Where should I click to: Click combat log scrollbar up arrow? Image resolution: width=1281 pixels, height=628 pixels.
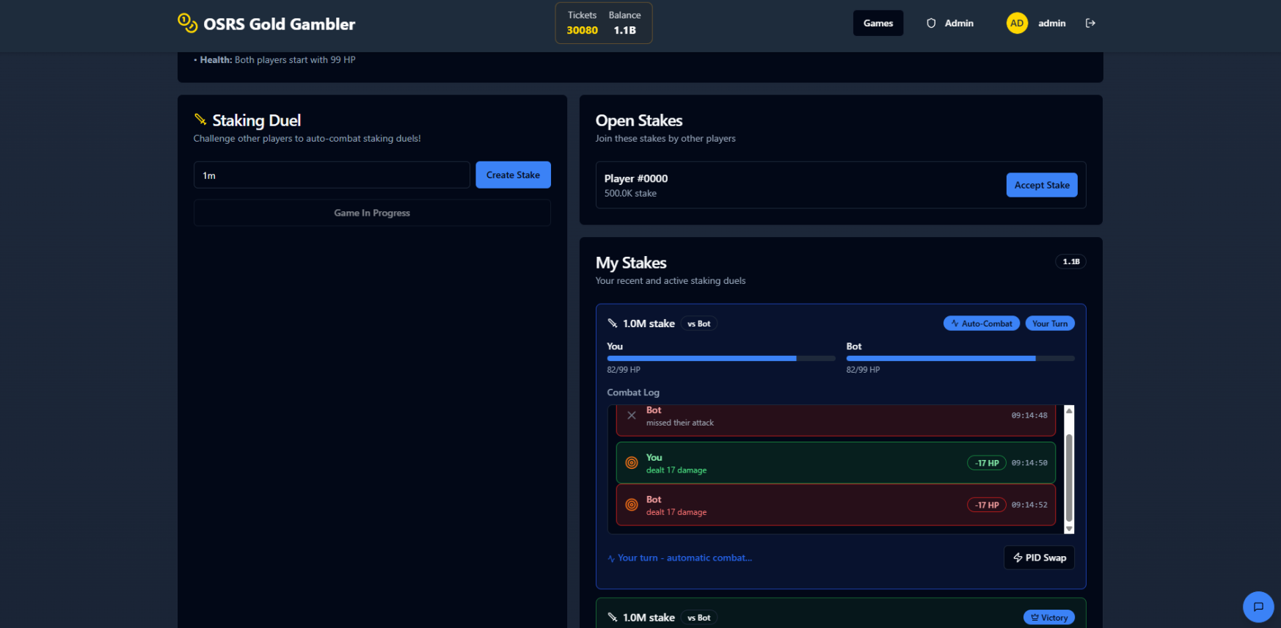pyautogui.click(x=1069, y=411)
